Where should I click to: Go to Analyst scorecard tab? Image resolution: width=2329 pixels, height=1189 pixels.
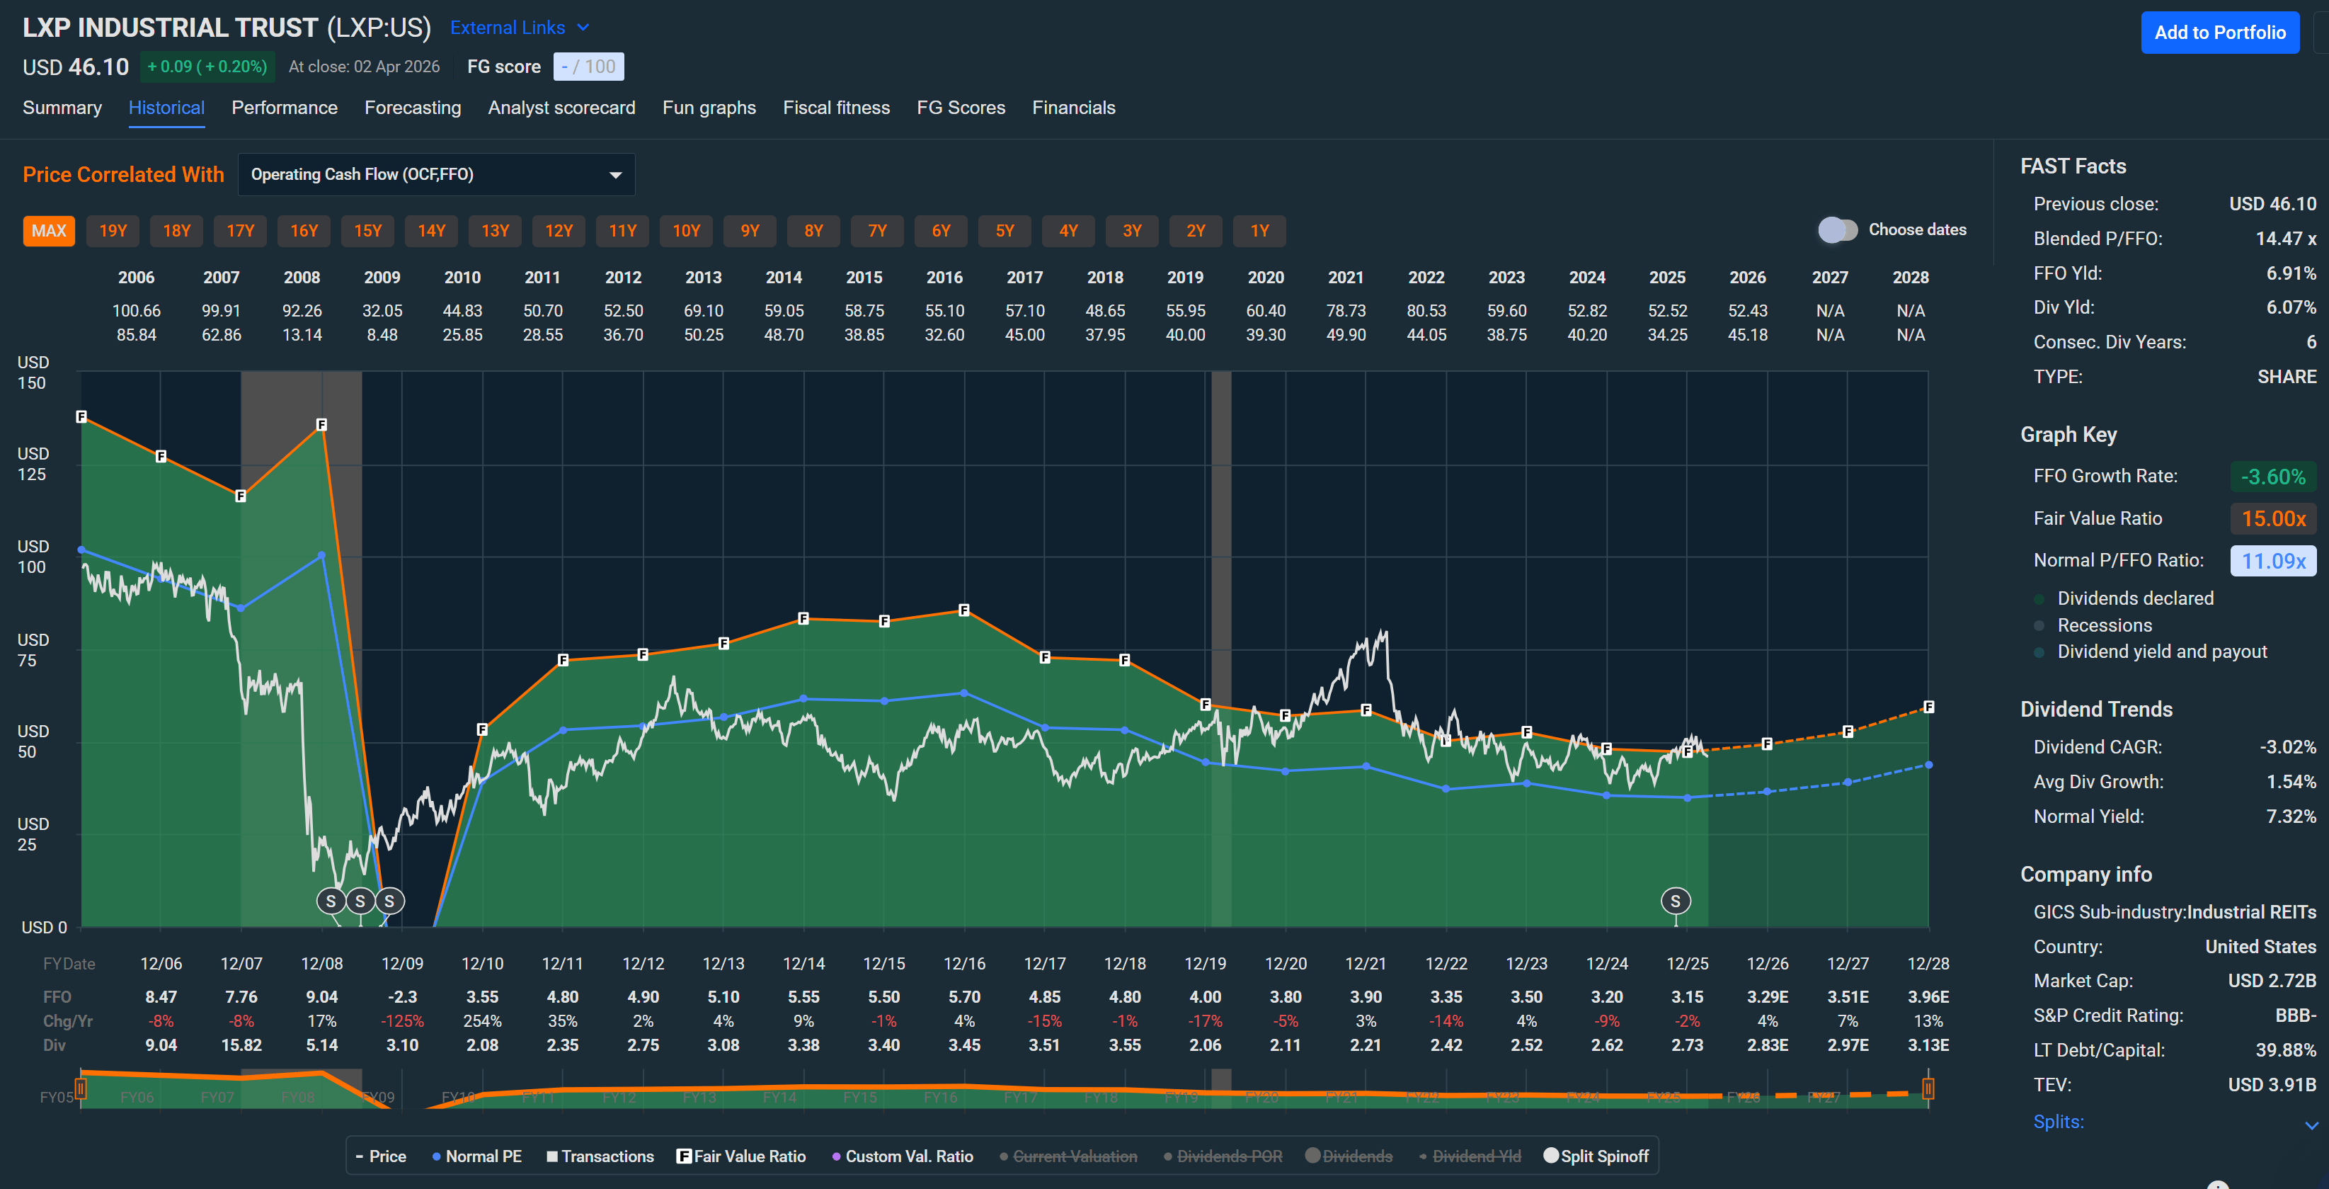click(561, 108)
